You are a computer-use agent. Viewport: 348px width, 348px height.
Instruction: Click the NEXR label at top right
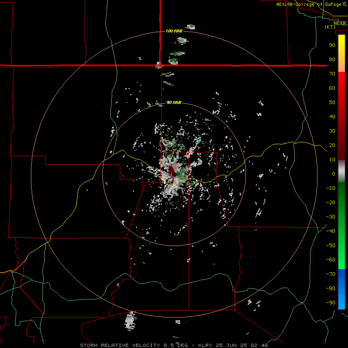(x=340, y=23)
